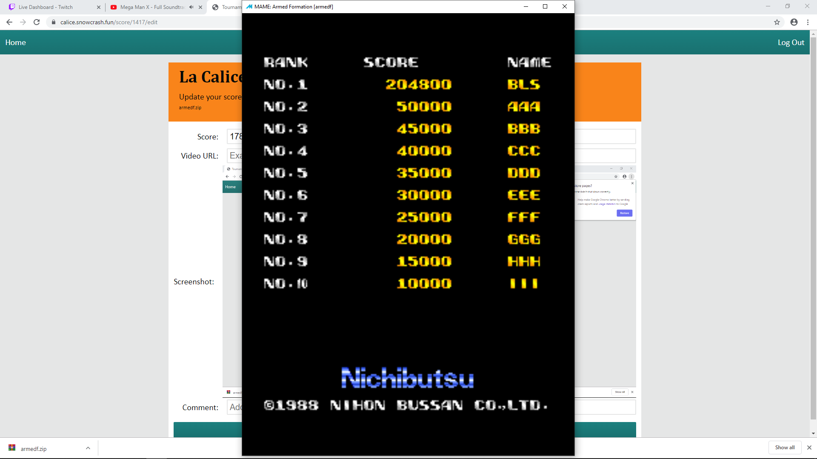Click the teal submit button at the bottom
The width and height of the screenshot is (817, 459).
point(405,429)
